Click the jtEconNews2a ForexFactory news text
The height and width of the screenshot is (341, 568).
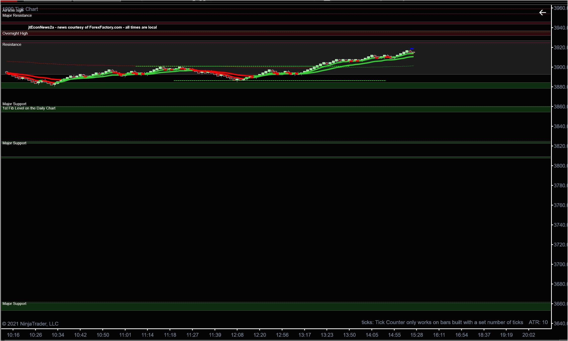92,27
